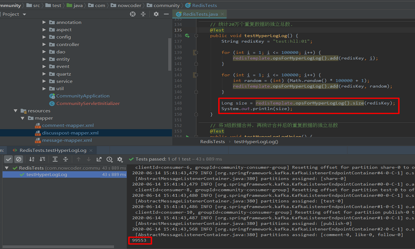Expand the aspect package
This screenshot has height=249, width=415.
(x=44, y=29)
